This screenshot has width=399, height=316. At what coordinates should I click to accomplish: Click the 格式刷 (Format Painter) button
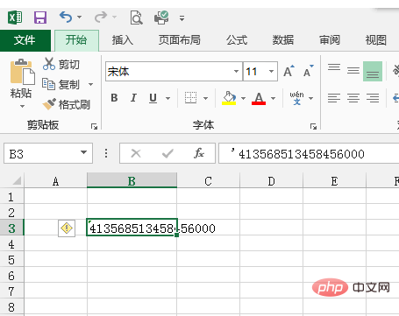coord(67,104)
